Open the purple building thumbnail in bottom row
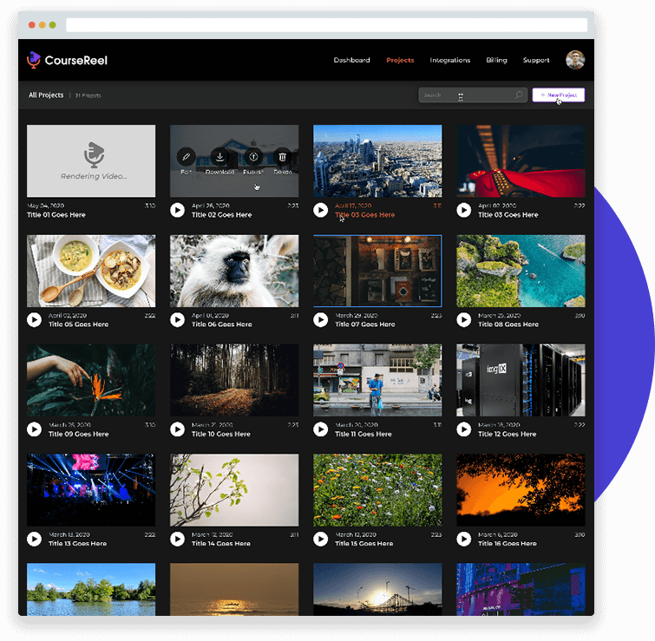The width and height of the screenshot is (655, 641). [x=521, y=589]
